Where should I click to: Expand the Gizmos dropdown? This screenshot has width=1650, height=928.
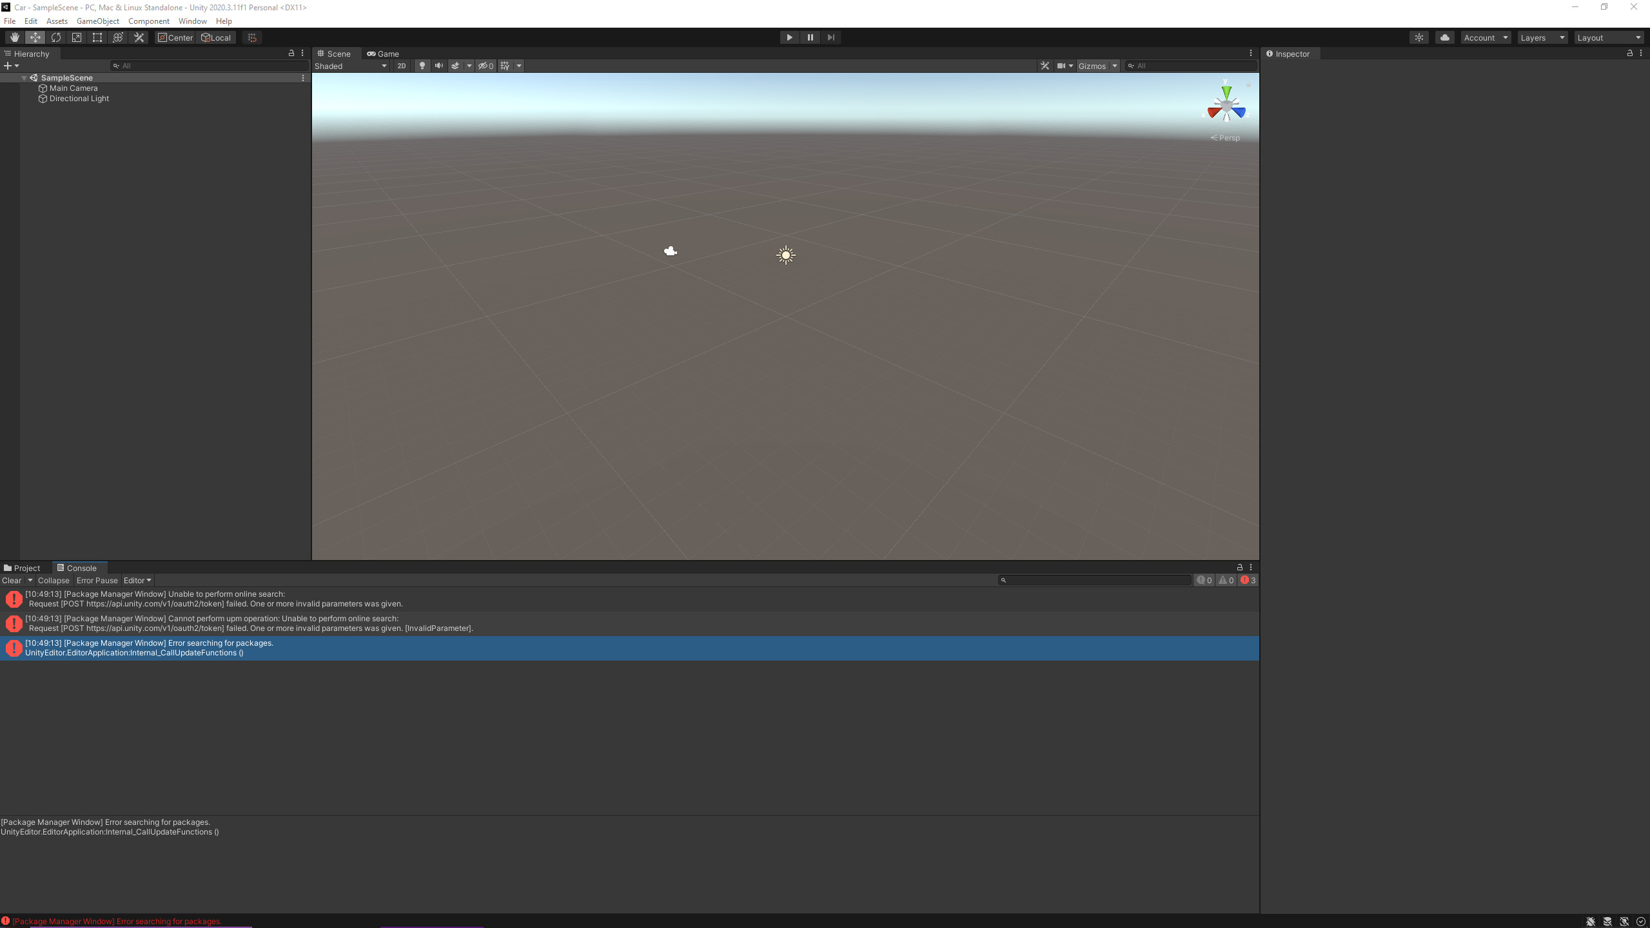[x=1114, y=66]
